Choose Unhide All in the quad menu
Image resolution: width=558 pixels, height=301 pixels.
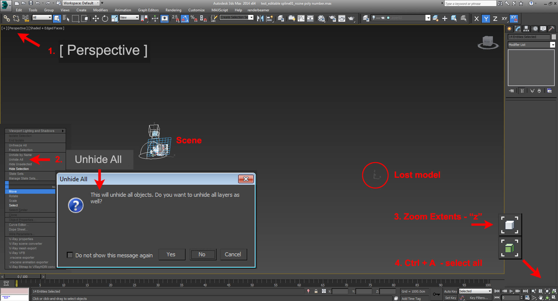tap(16, 159)
